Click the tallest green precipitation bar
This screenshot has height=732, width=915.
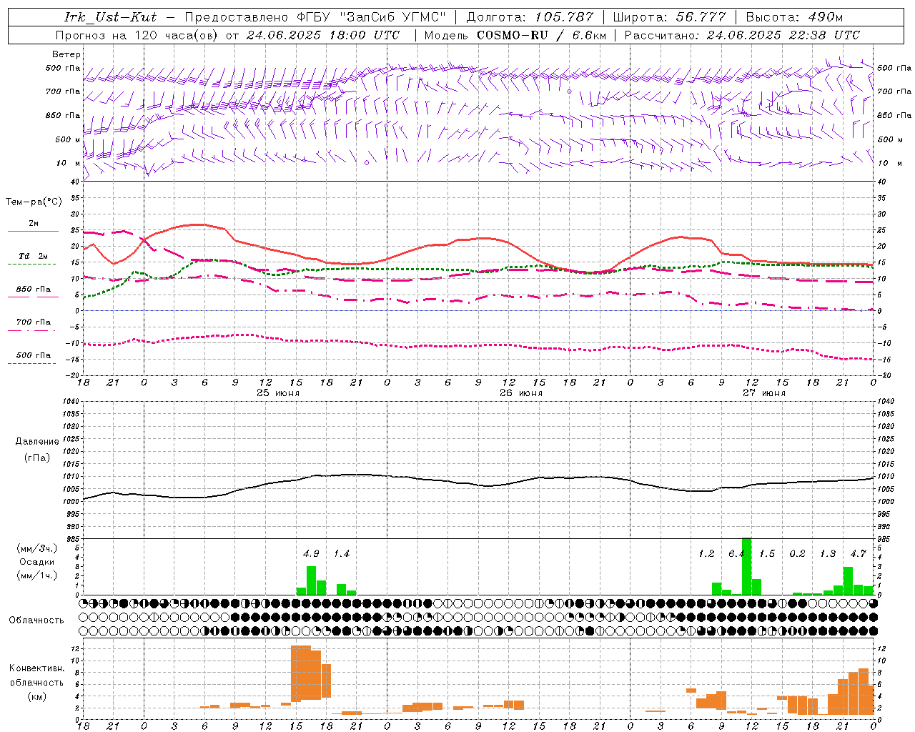746,566
